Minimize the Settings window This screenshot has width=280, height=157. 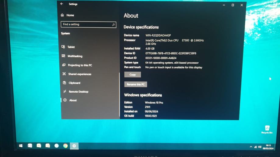tap(224, 5)
